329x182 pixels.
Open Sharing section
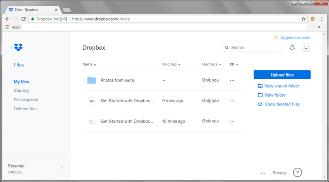21,91
